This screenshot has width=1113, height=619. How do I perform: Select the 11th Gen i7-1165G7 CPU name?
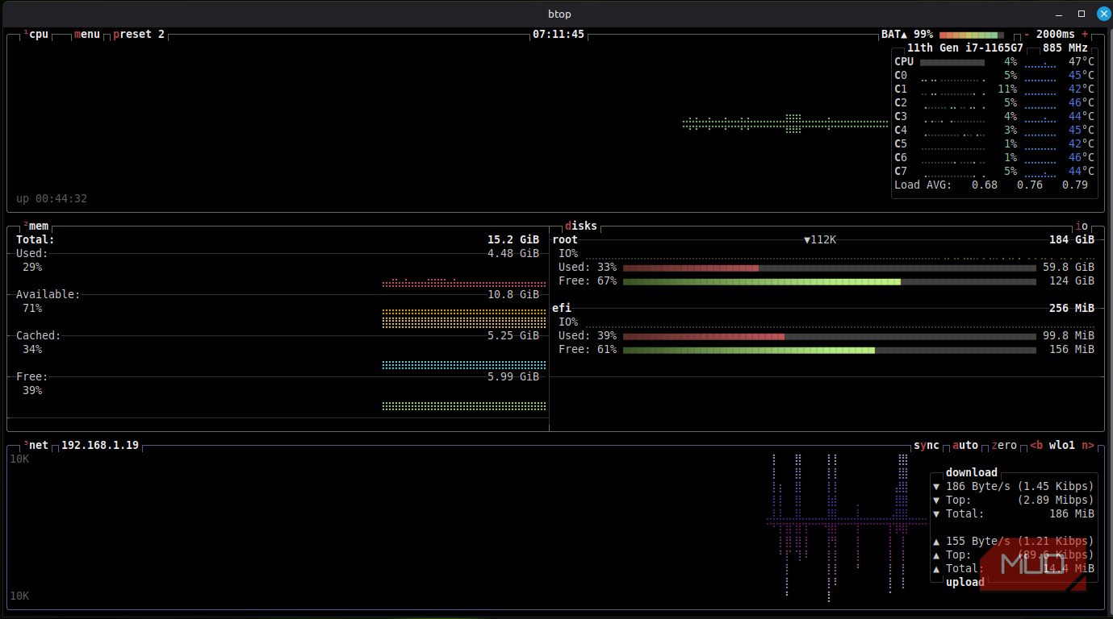[965, 48]
